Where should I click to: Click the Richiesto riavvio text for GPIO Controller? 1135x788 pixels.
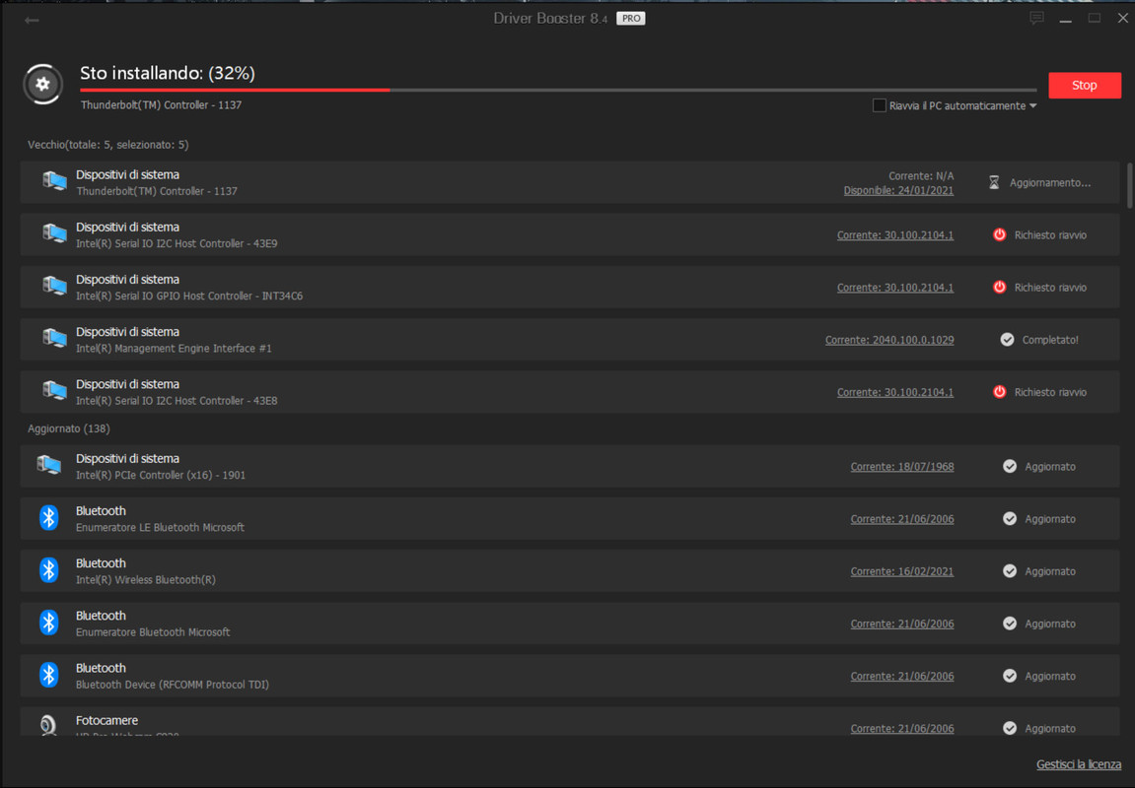(x=1050, y=288)
